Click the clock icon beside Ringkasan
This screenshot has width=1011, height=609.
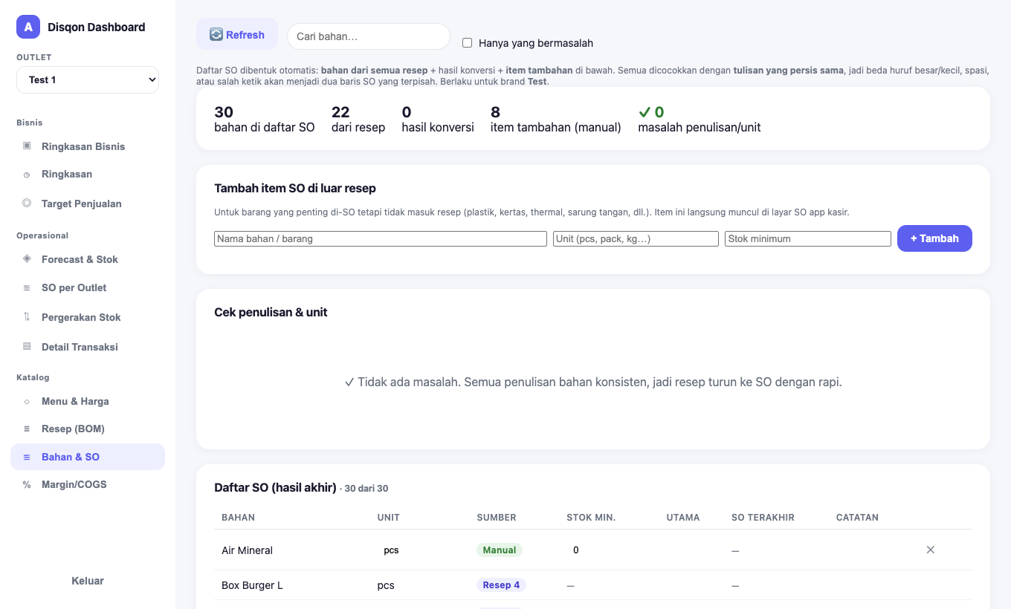(27, 175)
